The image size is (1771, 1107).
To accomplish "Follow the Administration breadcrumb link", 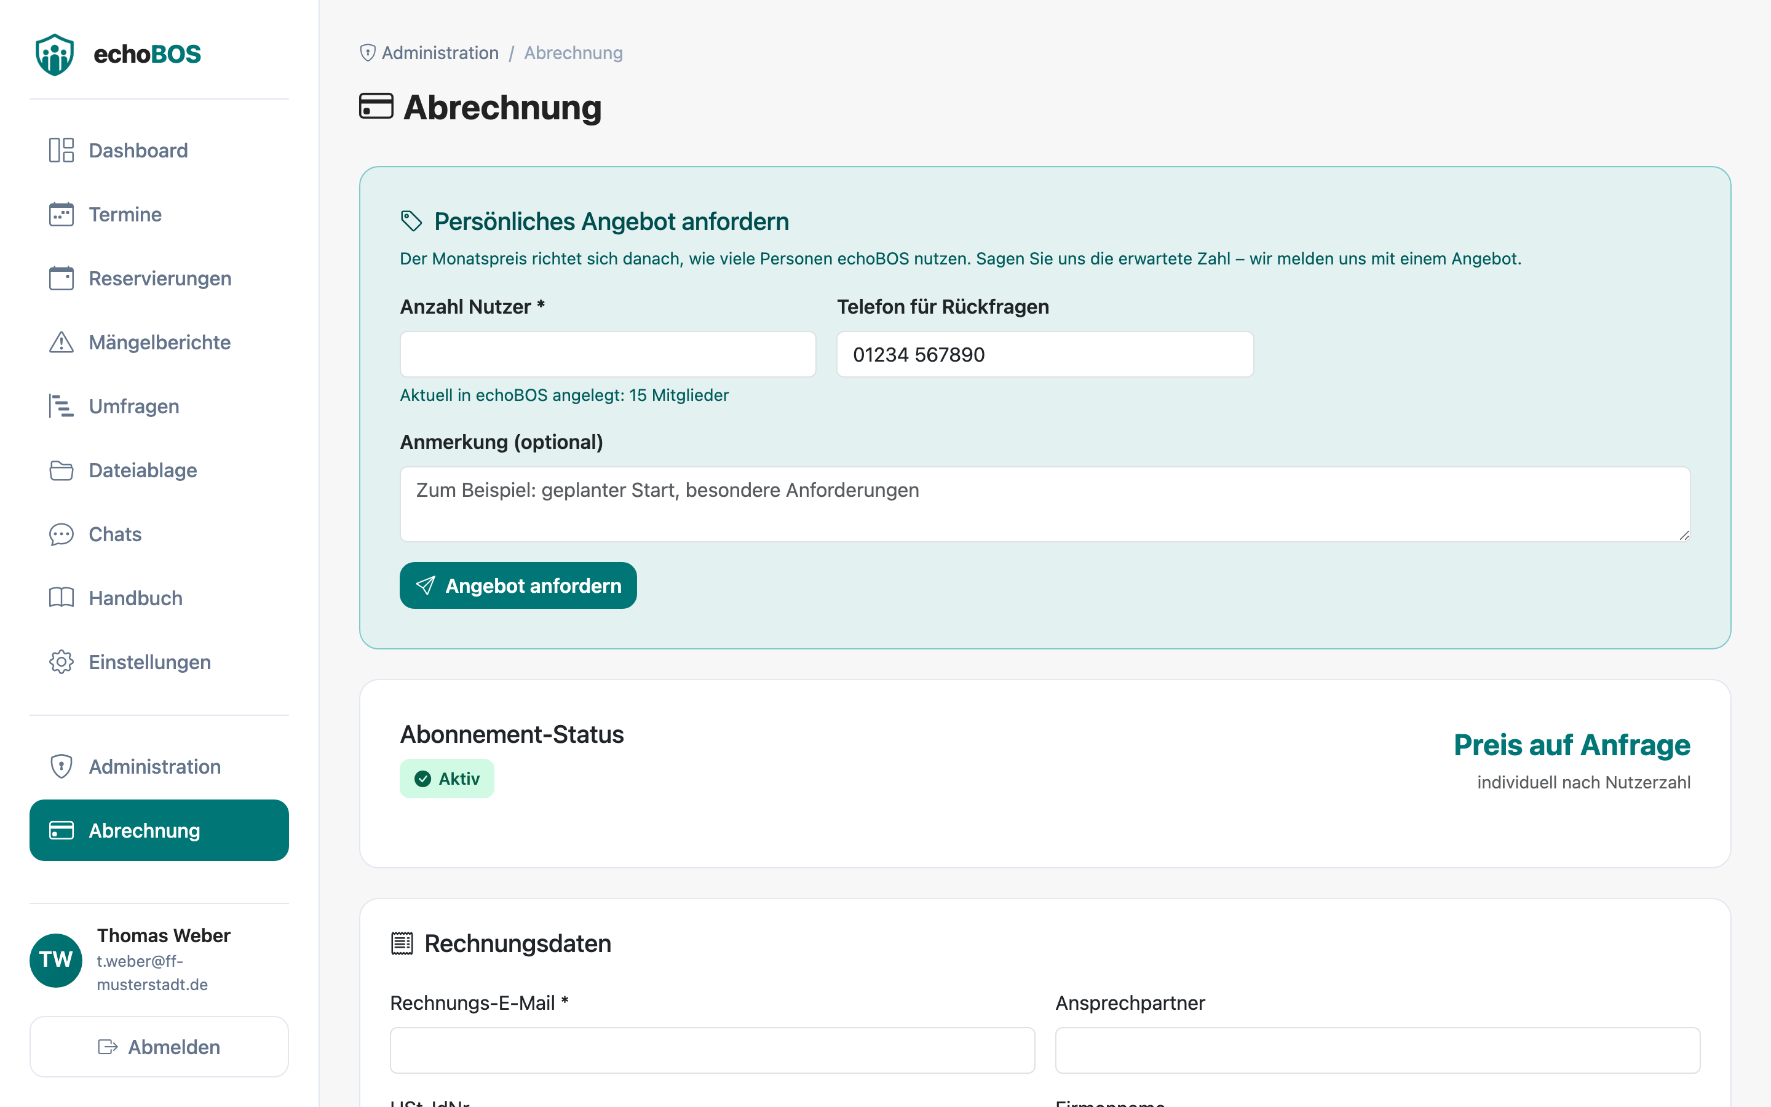I will [440, 53].
